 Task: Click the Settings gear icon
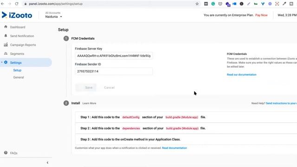pos(6,62)
